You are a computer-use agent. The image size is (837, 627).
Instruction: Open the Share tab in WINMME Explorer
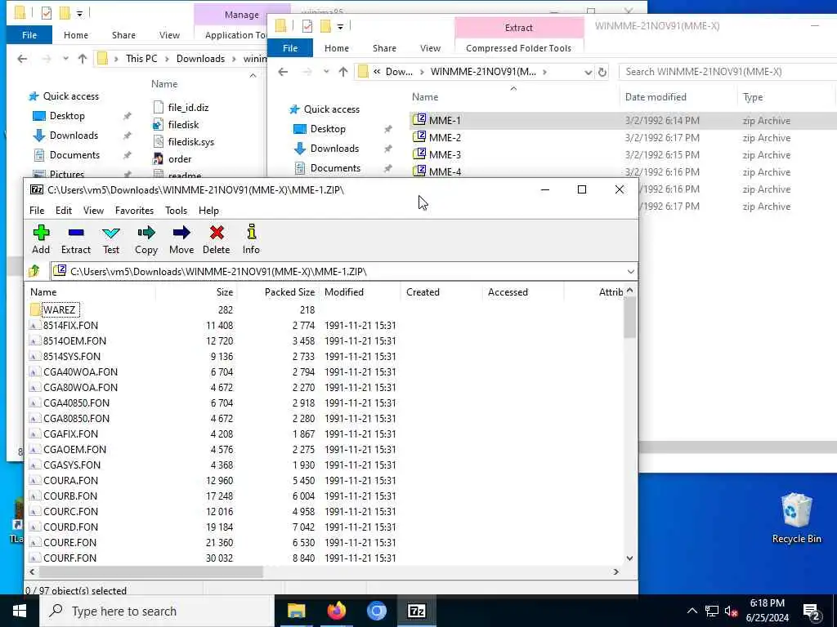pyautogui.click(x=384, y=48)
